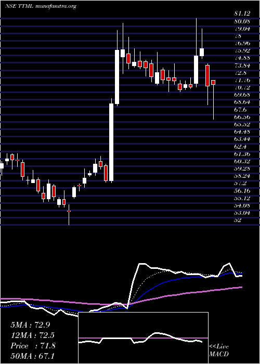Select the 58.24 price axis label
The image size is (260, 364).
242,176
